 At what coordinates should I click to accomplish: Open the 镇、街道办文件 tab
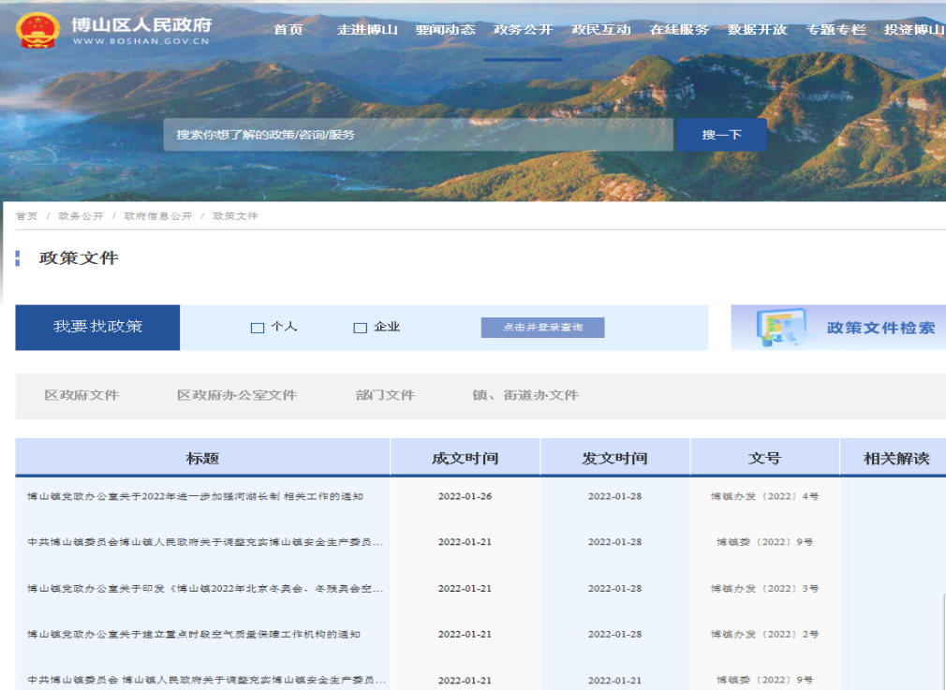pos(525,395)
